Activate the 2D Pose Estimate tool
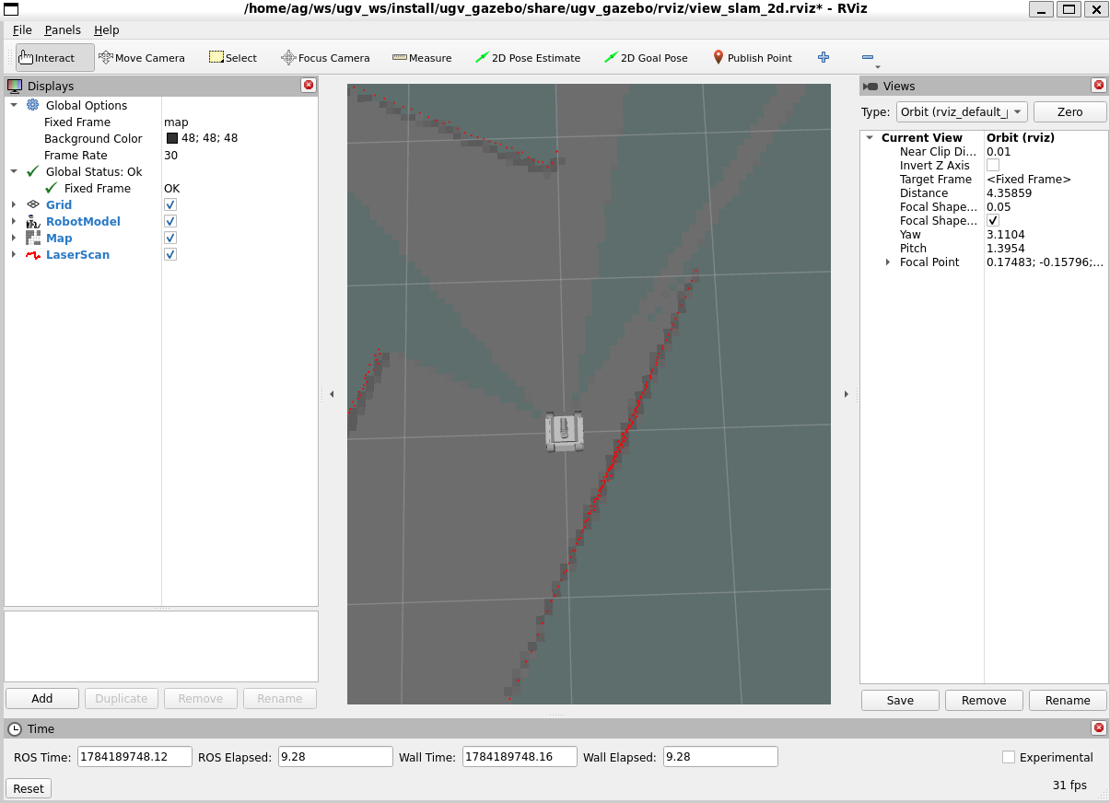 click(528, 57)
